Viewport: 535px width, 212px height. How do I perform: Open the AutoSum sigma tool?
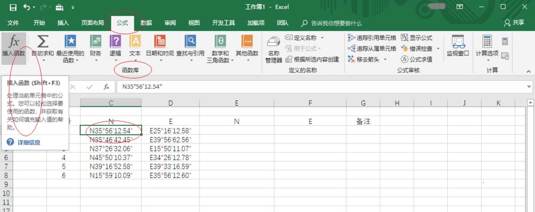coord(43,41)
